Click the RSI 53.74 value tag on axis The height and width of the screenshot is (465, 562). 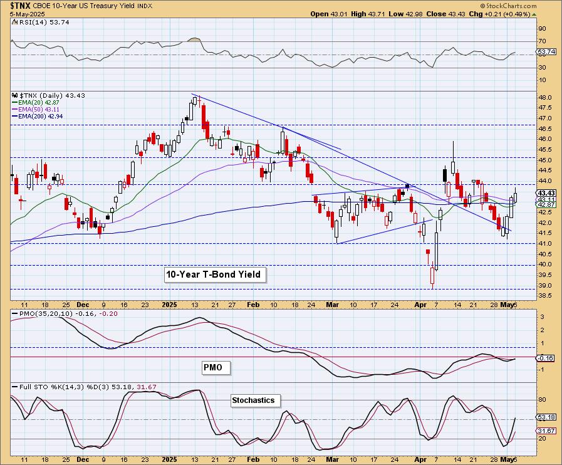point(546,52)
